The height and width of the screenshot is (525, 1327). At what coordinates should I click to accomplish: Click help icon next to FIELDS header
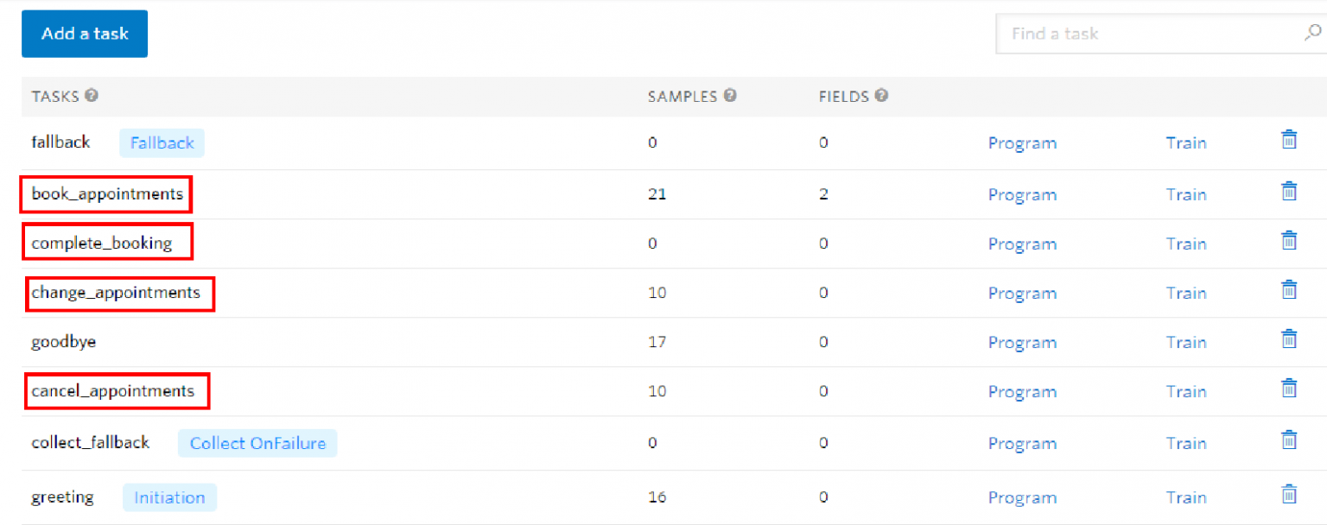pos(881,96)
